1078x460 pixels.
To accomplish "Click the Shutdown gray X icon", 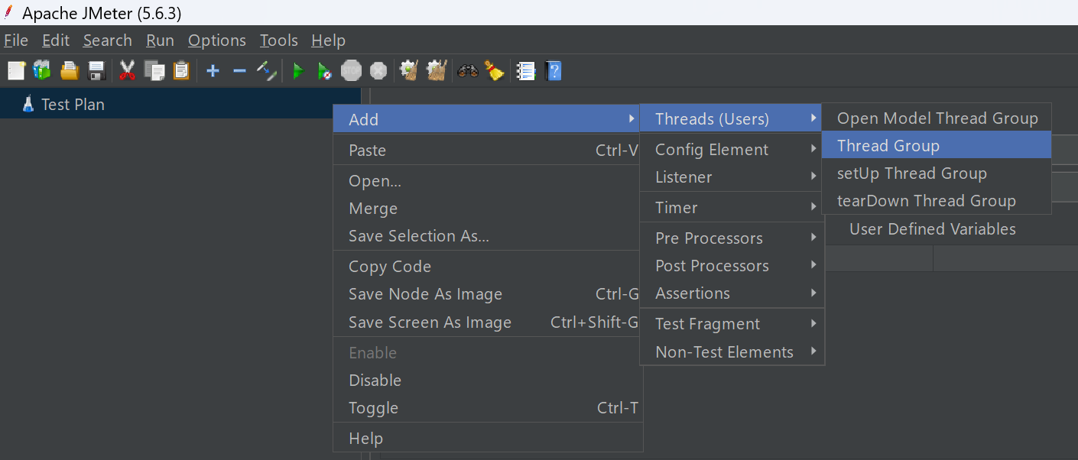I will click(x=378, y=71).
